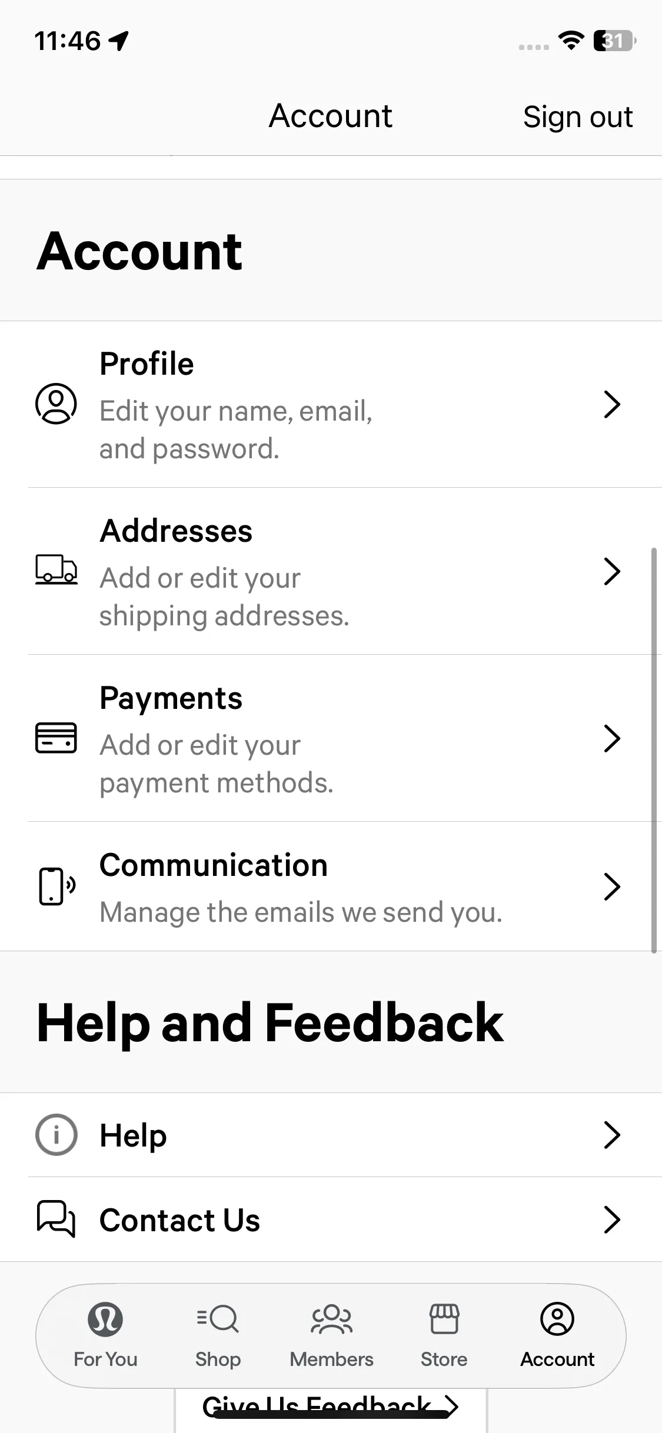Viewport: 662px width, 1433px height.
Task: Tap the Contact Us chat bubbles icon
Action: [56, 1219]
